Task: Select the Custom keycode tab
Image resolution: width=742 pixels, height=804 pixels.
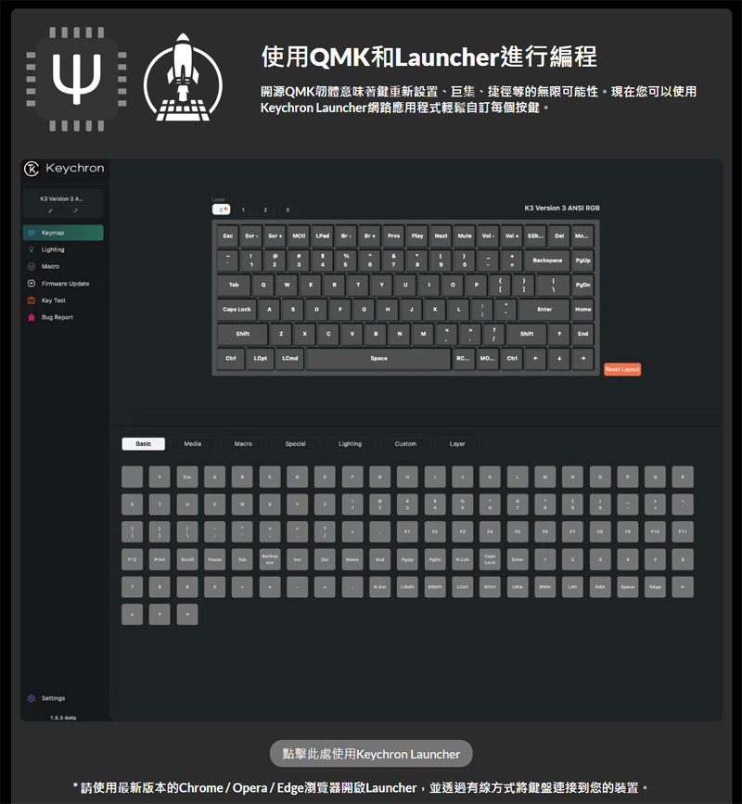Action: tap(405, 444)
